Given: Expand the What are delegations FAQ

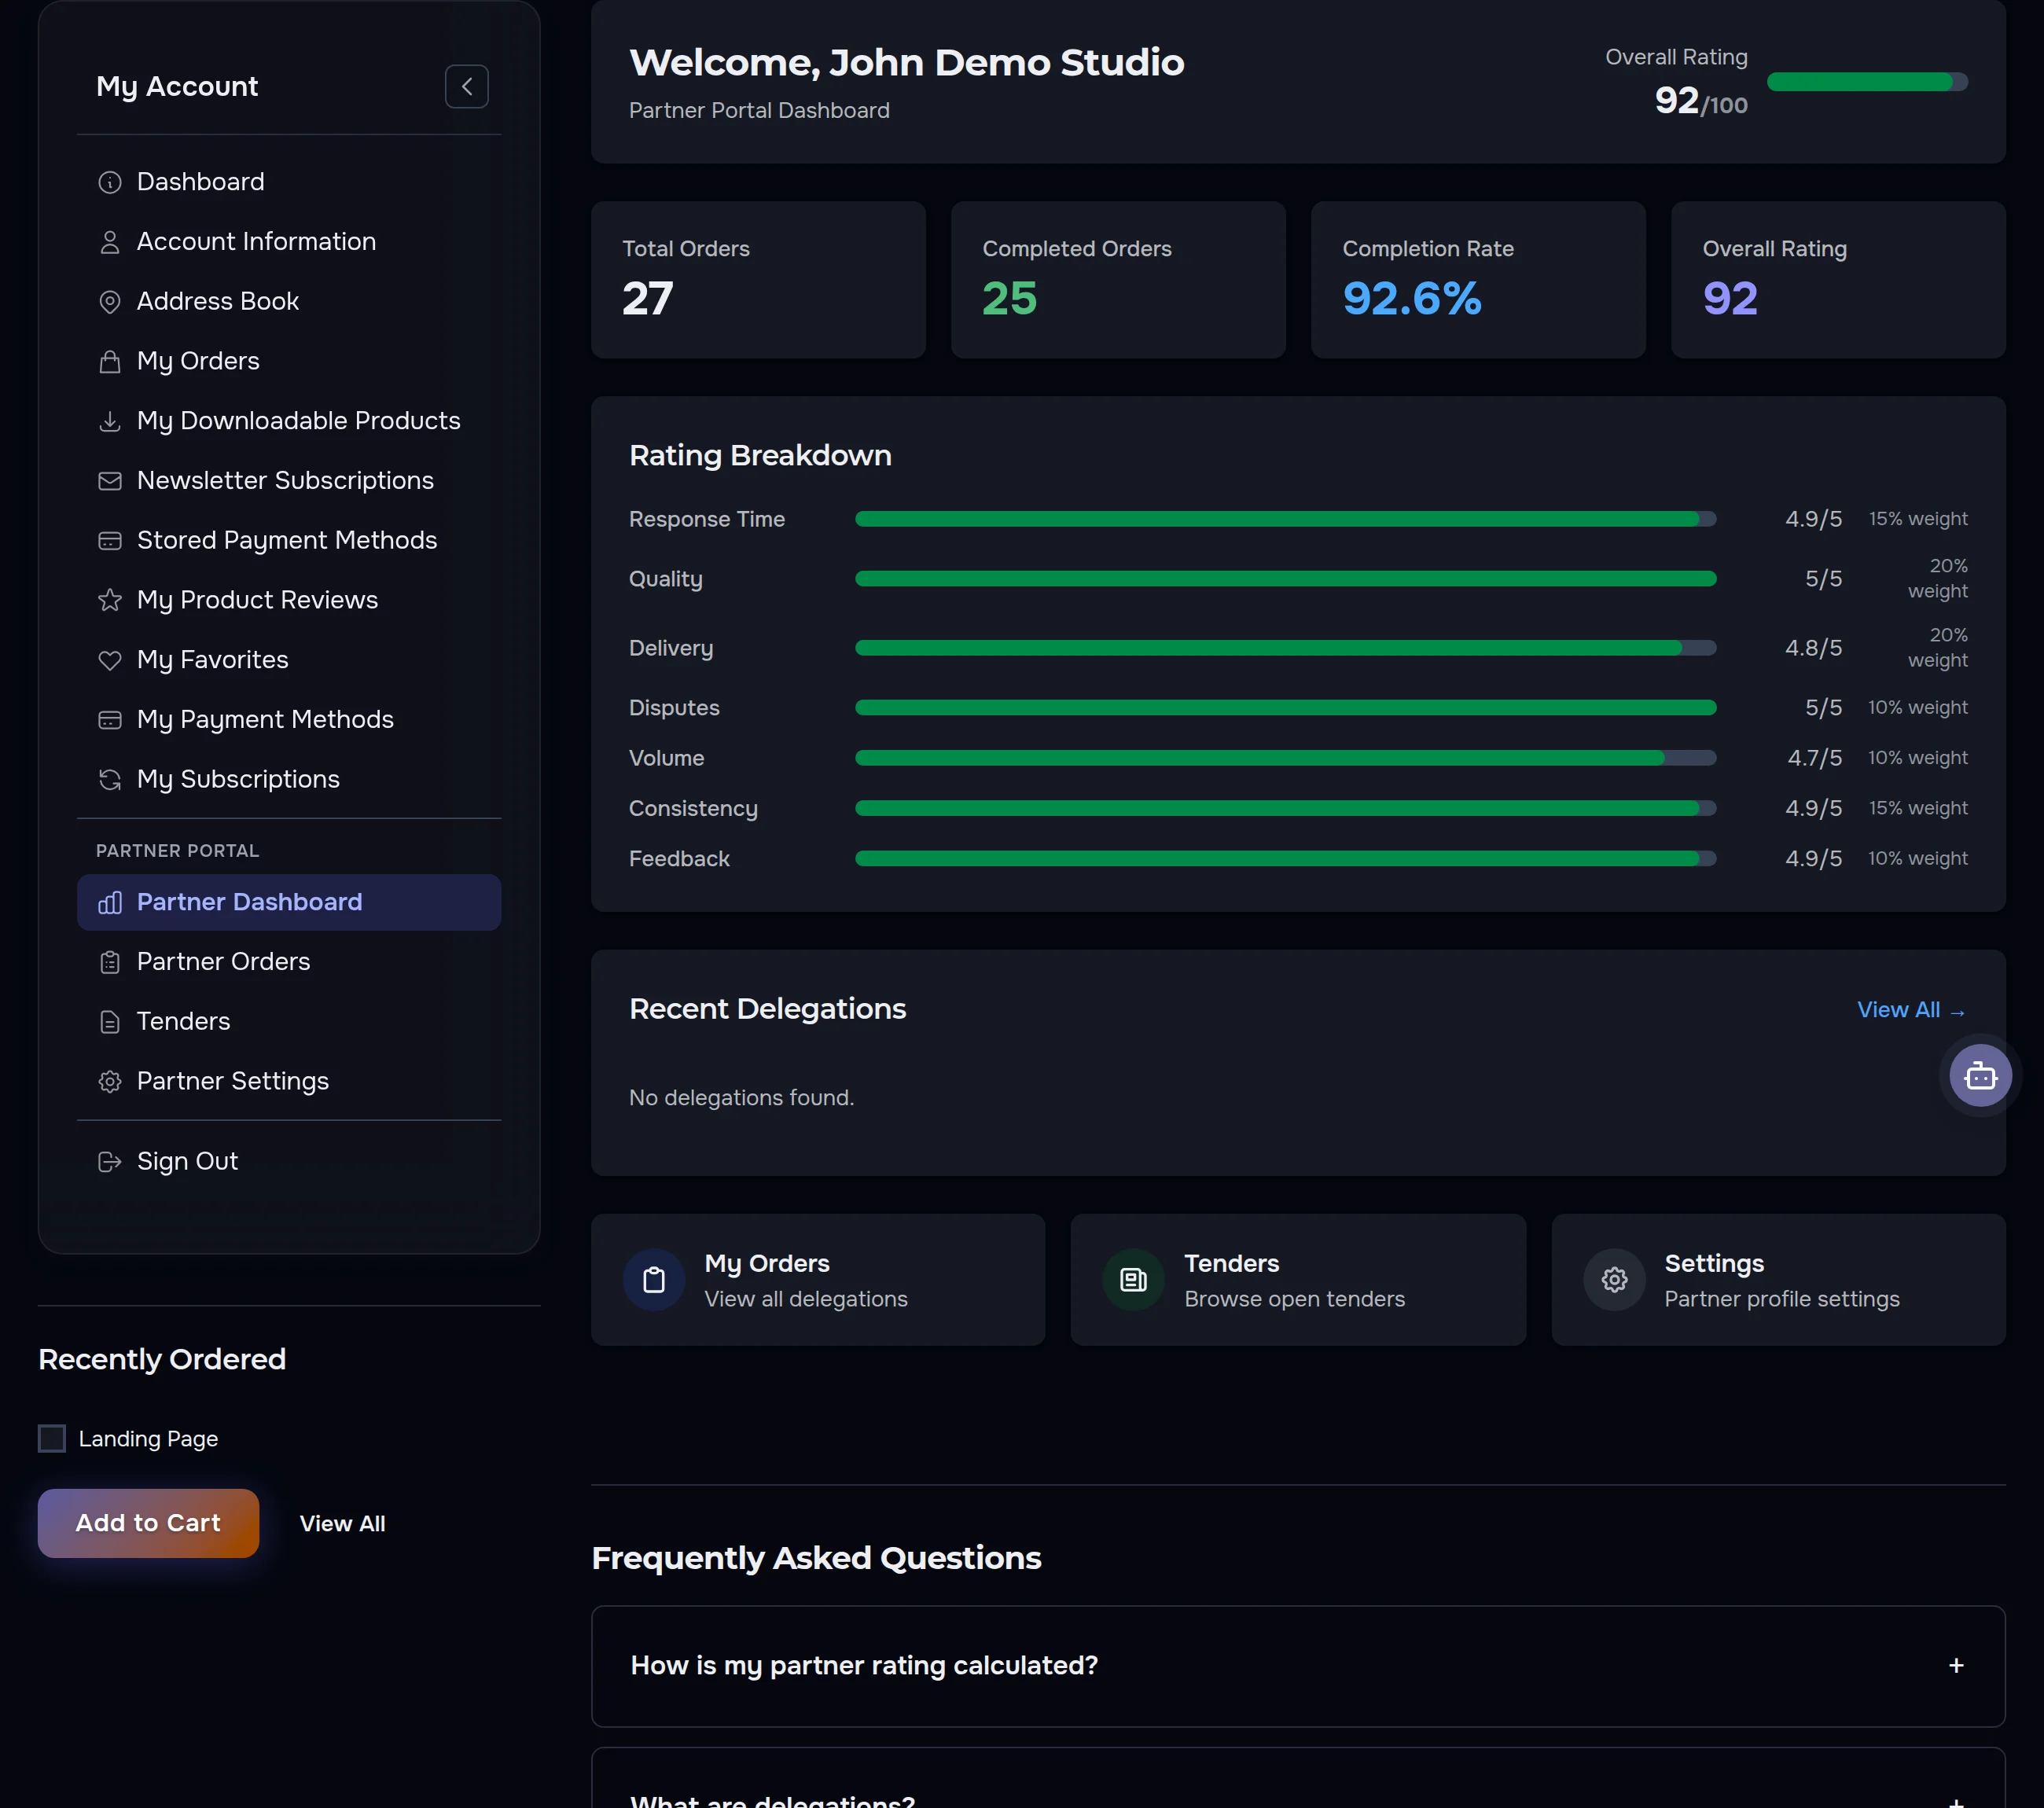Looking at the screenshot, I should (x=1298, y=1778).
